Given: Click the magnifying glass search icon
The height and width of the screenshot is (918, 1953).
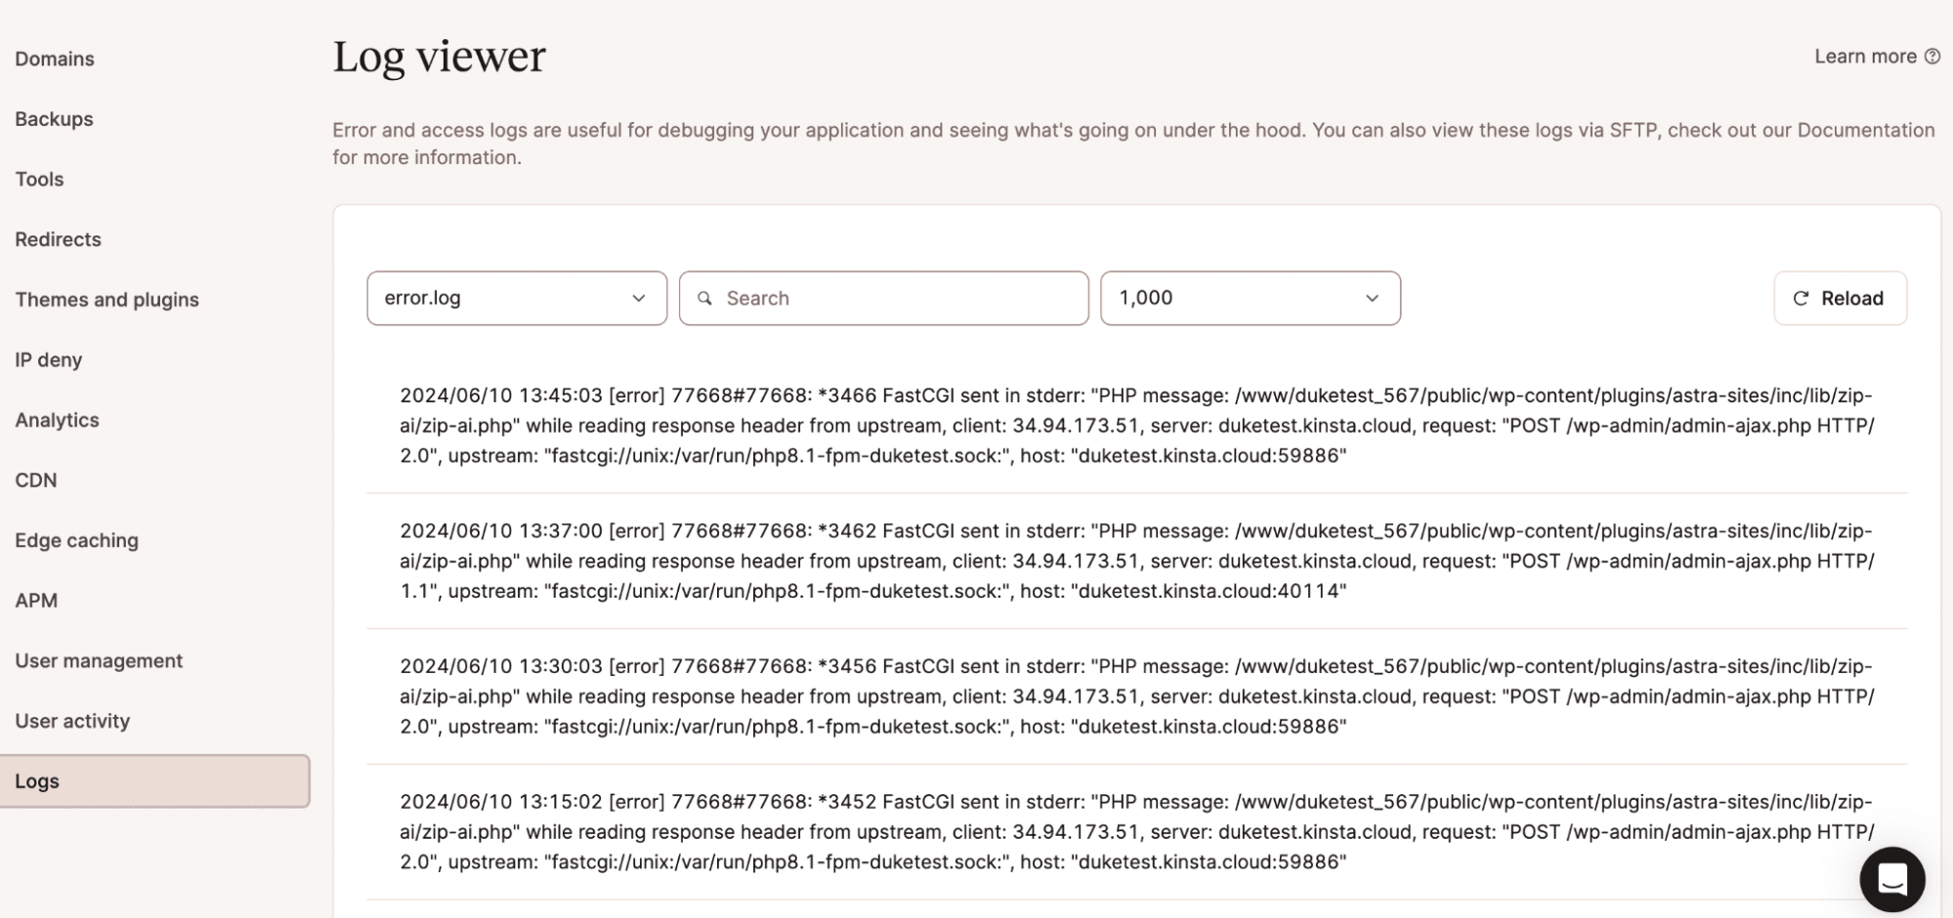Looking at the screenshot, I should (704, 299).
